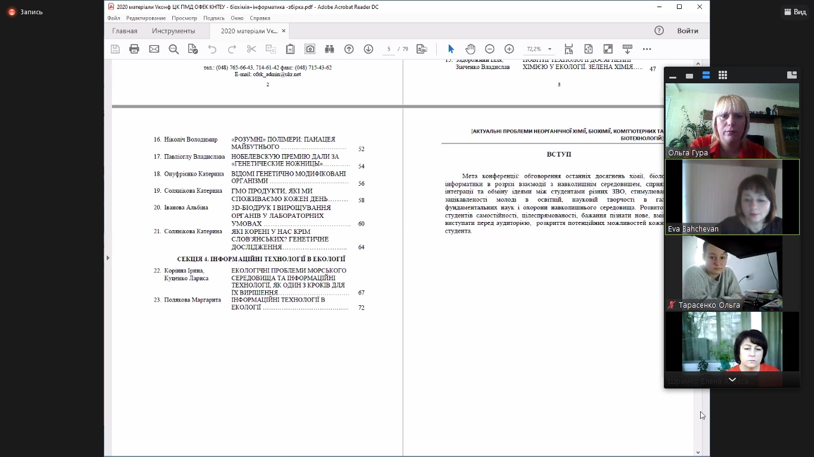Screen dimensions: 814x457
Task: Click the page thumbnails image icon in toolbar
Action: coord(422,49)
